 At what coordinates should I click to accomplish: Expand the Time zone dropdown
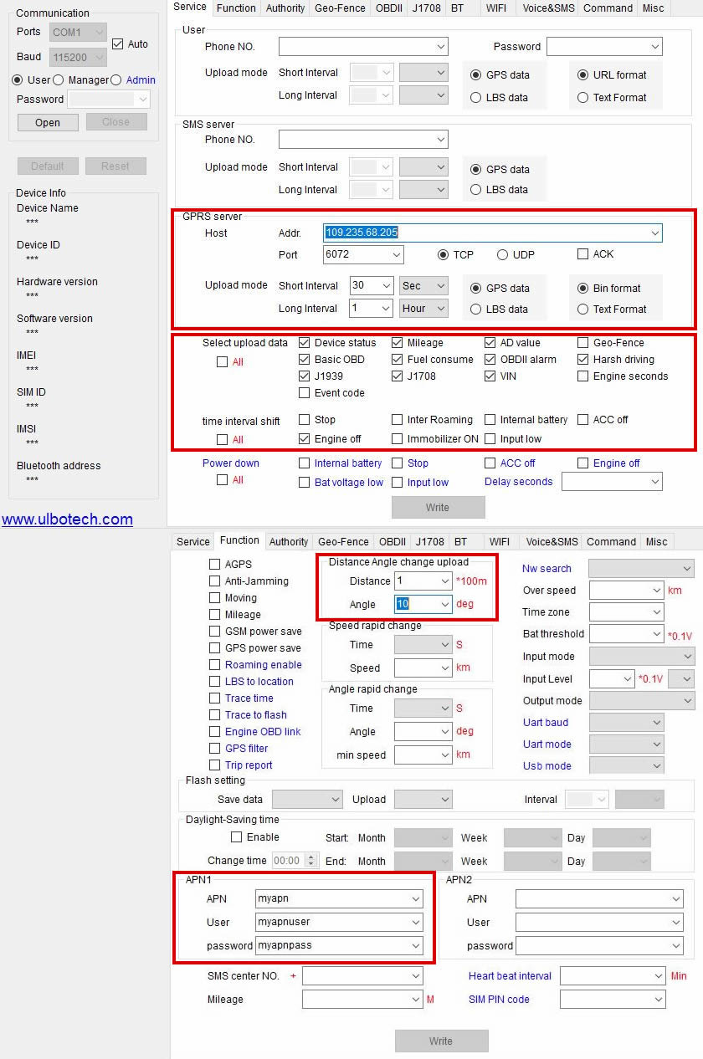click(627, 612)
